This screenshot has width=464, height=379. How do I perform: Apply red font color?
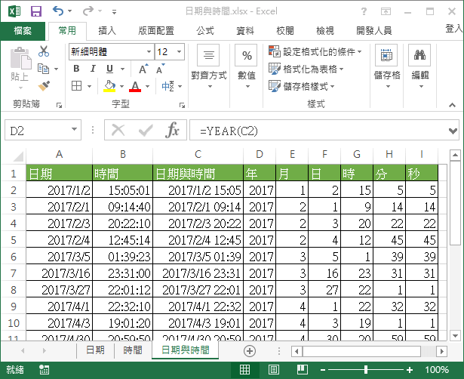click(135, 86)
